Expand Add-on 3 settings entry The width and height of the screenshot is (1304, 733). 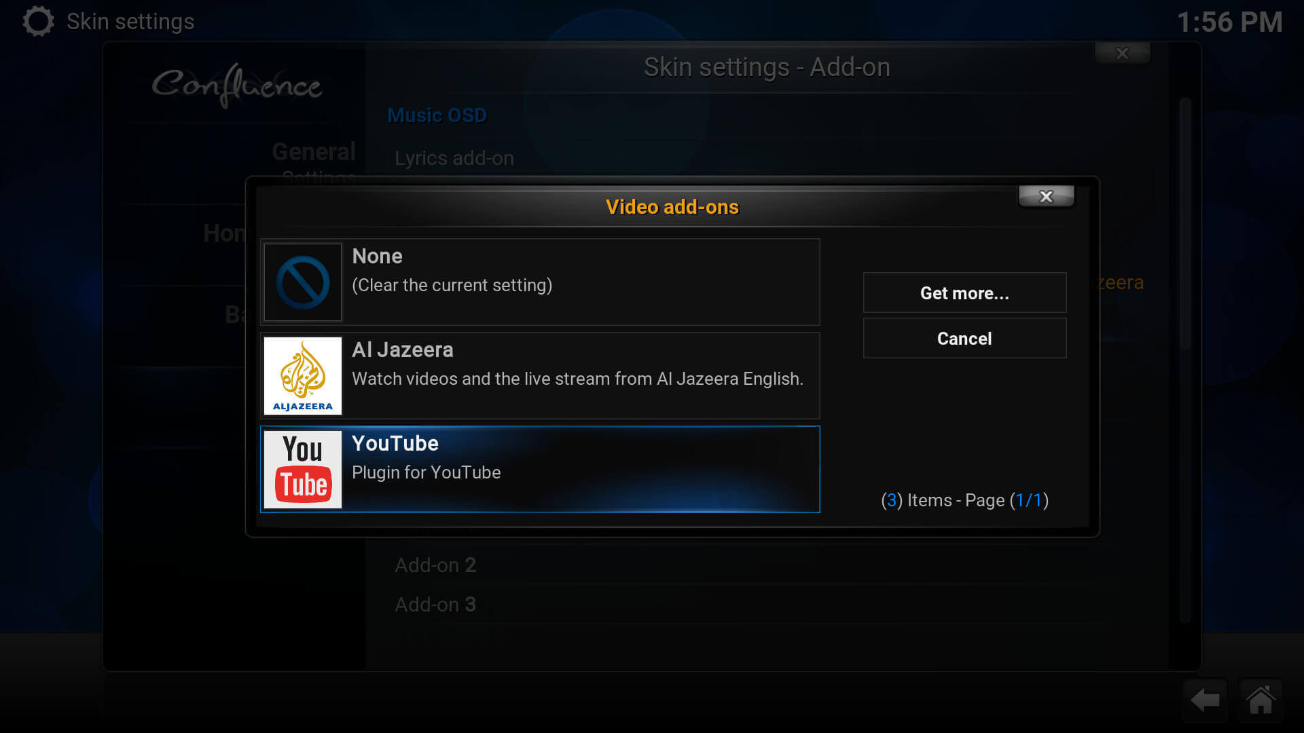437,605
